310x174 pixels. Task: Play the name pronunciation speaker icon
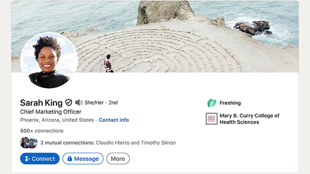[79, 103]
